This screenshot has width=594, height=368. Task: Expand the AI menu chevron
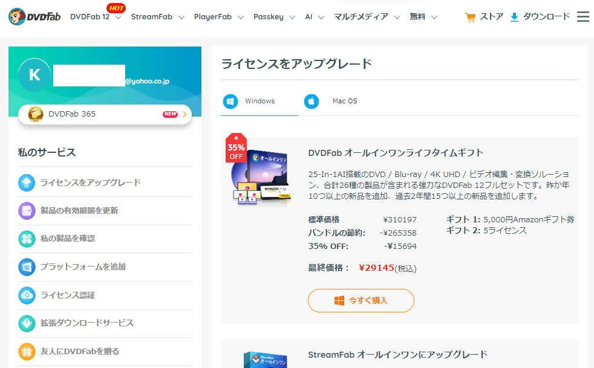(x=321, y=18)
